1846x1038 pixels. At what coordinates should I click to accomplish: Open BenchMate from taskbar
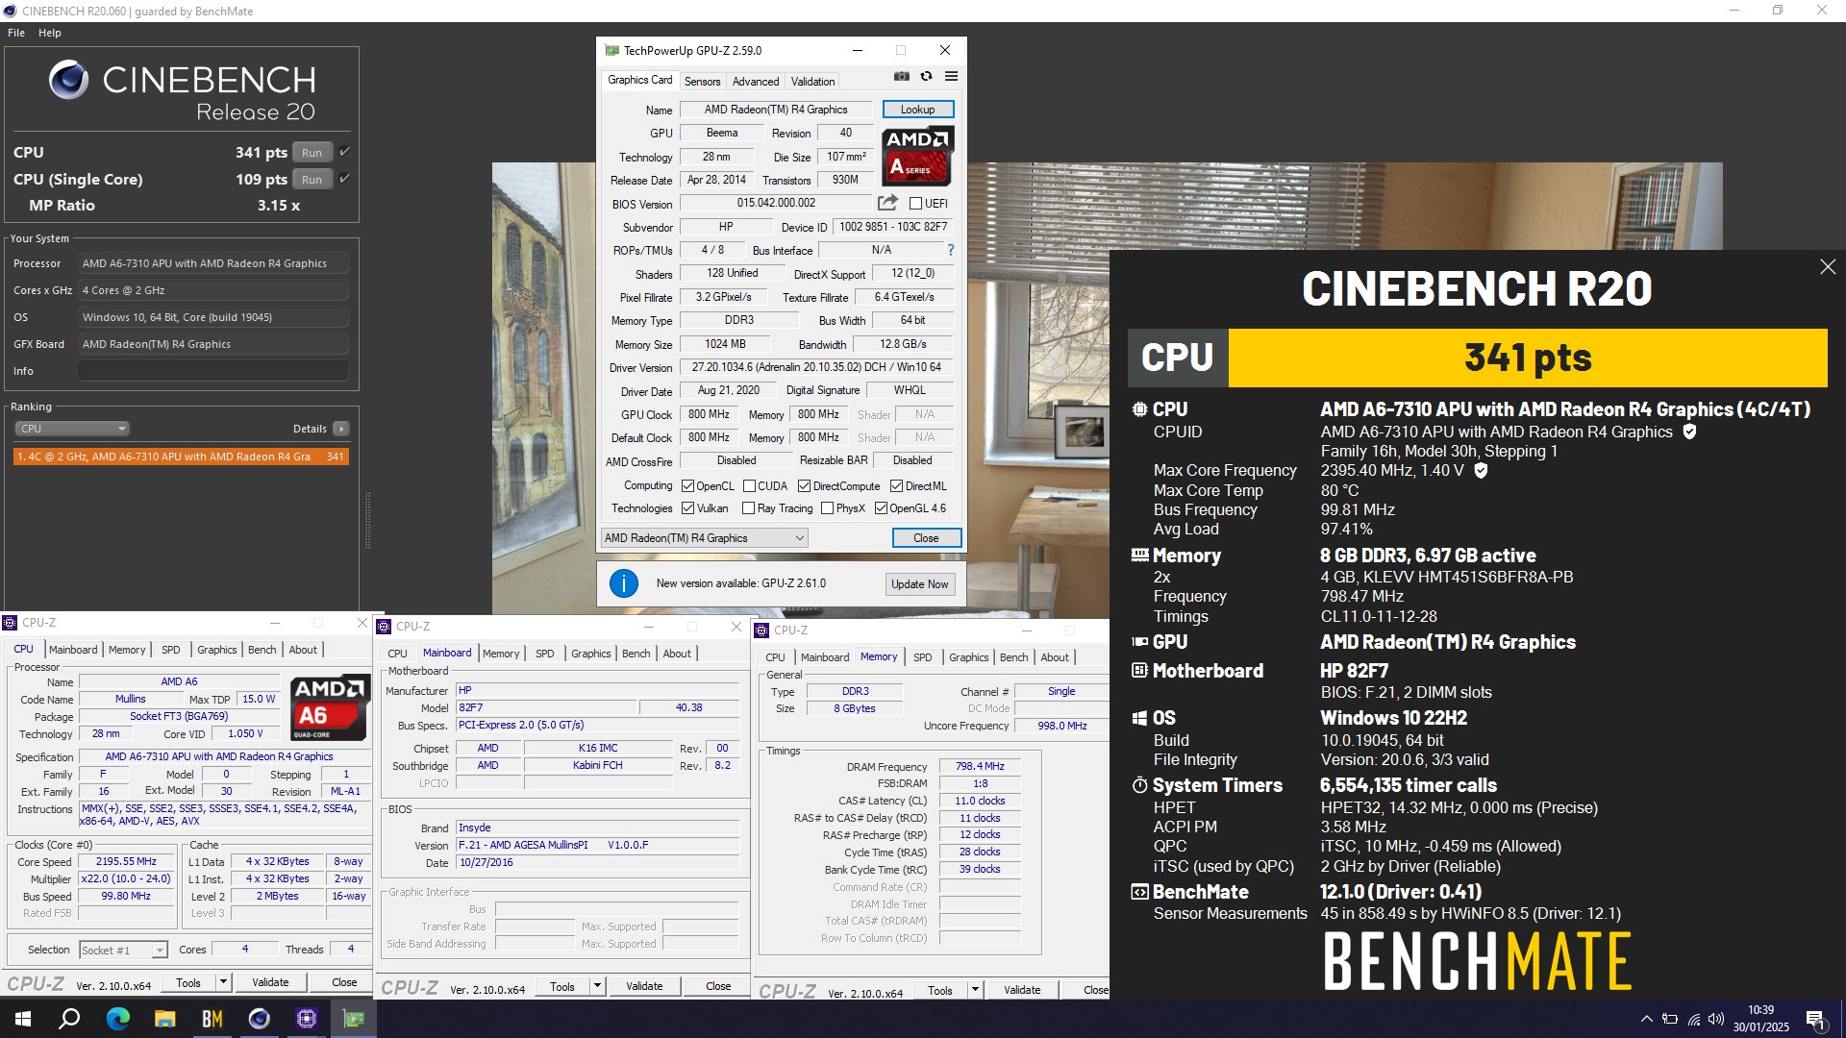click(212, 1019)
